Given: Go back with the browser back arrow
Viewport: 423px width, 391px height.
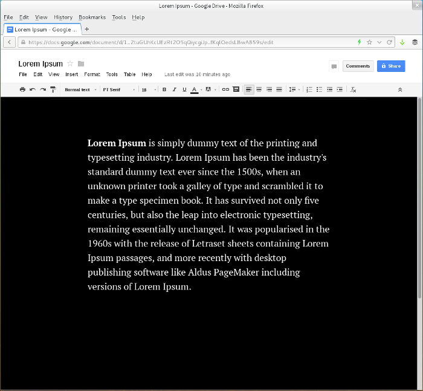Looking at the screenshot, I should pyautogui.click(x=10, y=42).
